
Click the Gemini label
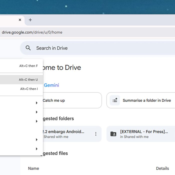click(x=51, y=85)
